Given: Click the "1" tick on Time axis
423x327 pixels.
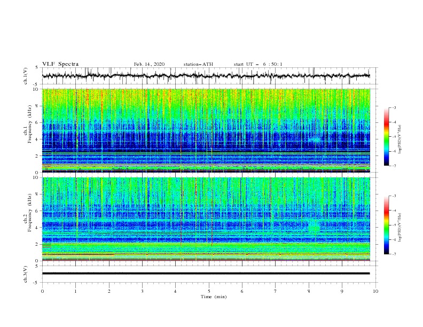Looking at the screenshot, I should coord(75,291).
